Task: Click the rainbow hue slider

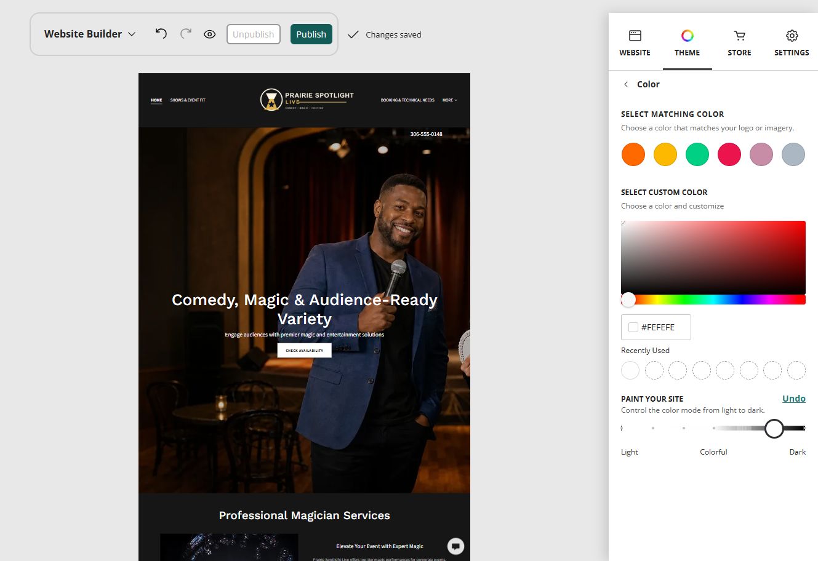Action: pyautogui.click(x=713, y=300)
